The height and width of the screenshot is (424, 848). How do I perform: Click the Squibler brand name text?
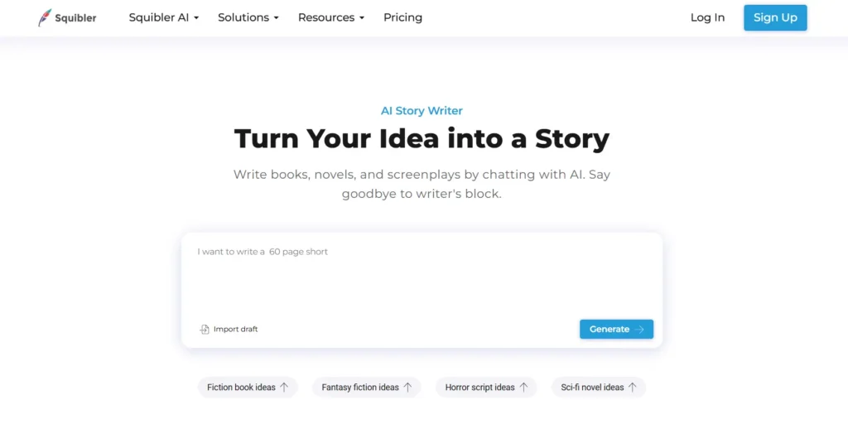point(75,18)
